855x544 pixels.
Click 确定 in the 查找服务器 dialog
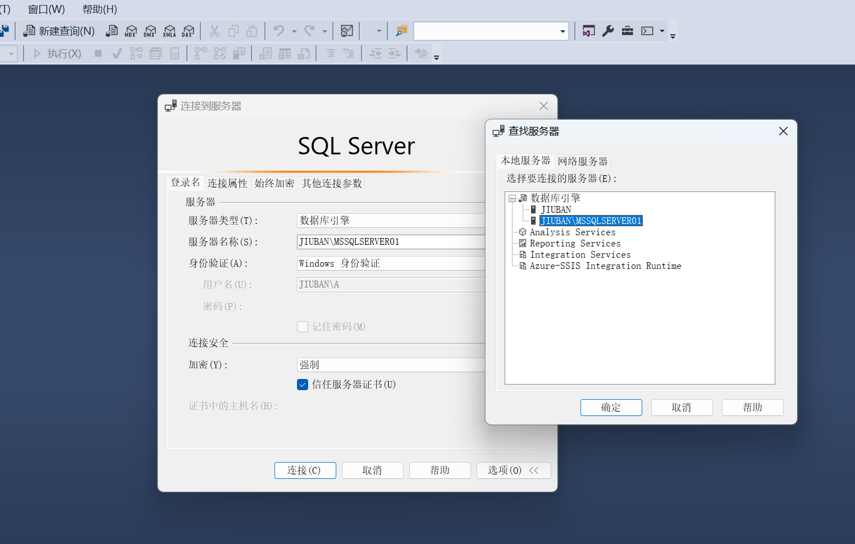611,408
